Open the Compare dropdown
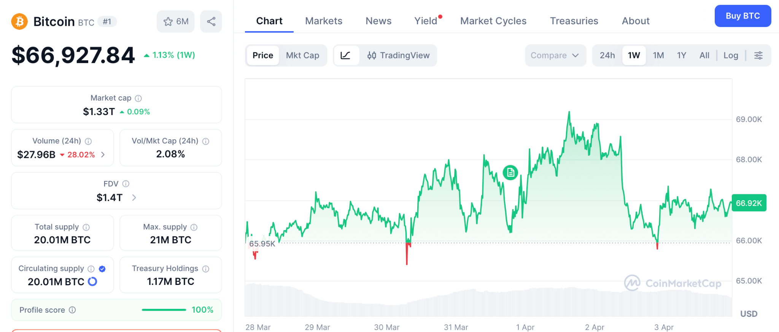 [x=555, y=55]
